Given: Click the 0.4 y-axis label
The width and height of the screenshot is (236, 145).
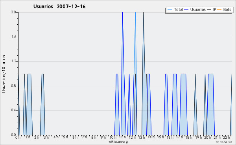Looking at the screenshot, I should coord(14,110).
